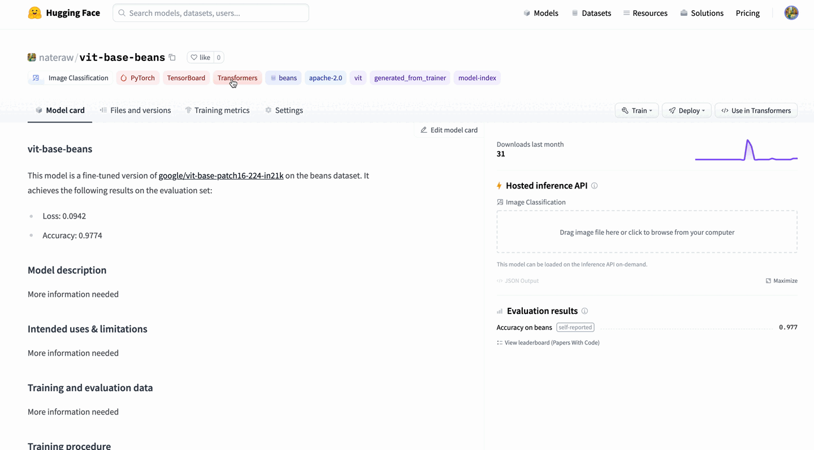Click the model-index tag
This screenshot has height=450, width=814.
477,78
